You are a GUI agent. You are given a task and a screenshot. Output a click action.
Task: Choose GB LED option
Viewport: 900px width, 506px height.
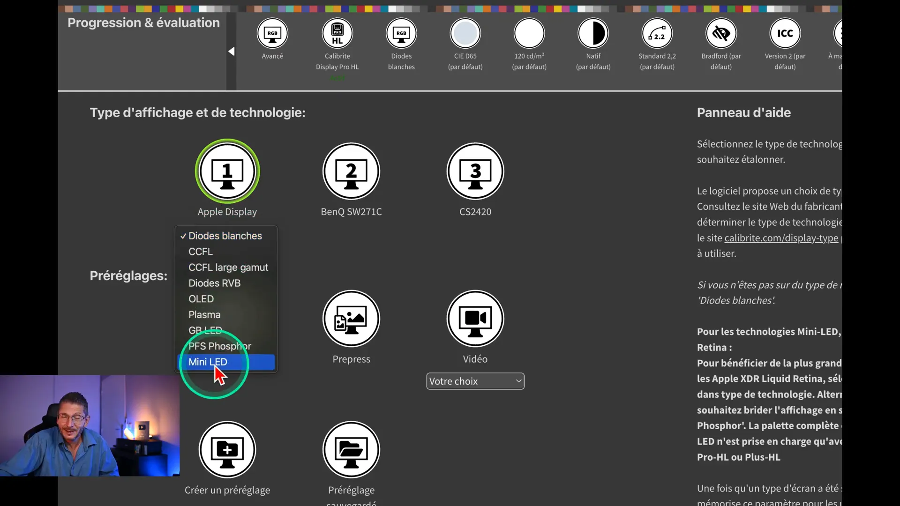[x=225, y=330]
